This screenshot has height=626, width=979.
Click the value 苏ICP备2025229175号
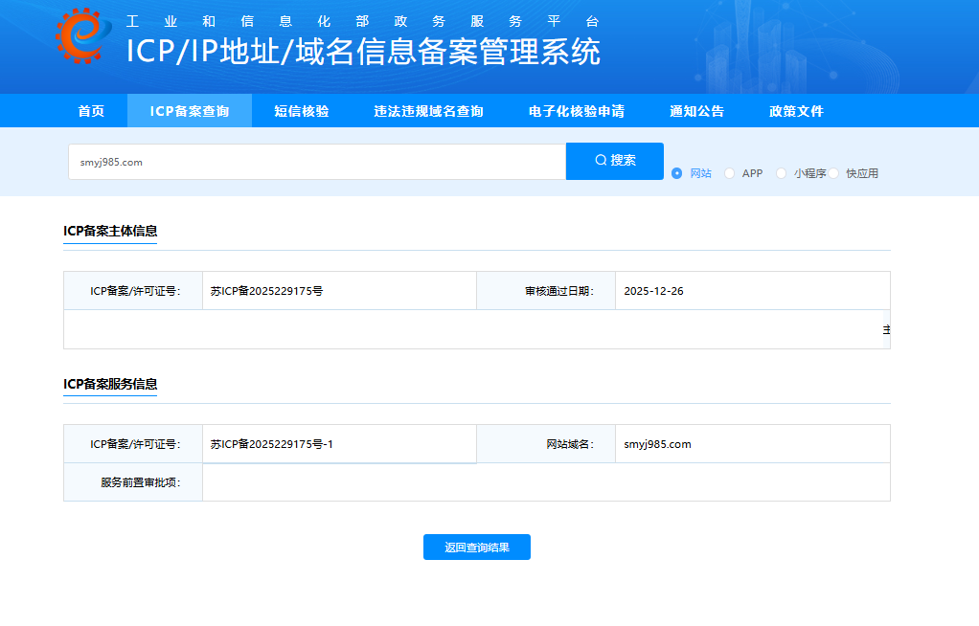click(x=266, y=291)
